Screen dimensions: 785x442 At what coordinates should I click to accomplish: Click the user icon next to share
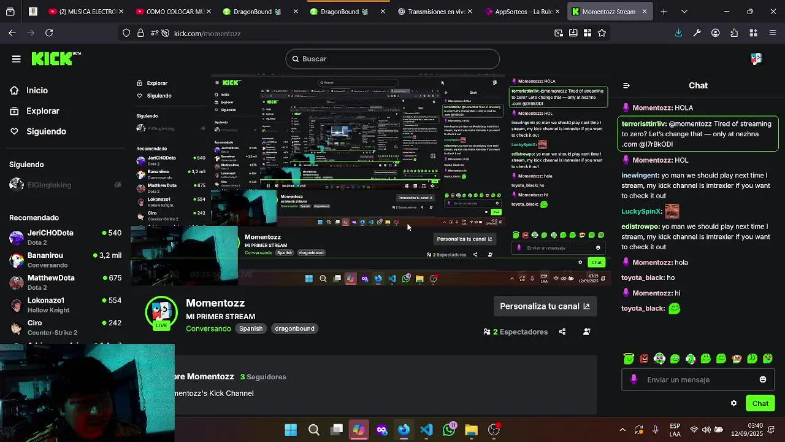pyautogui.click(x=587, y=332)
